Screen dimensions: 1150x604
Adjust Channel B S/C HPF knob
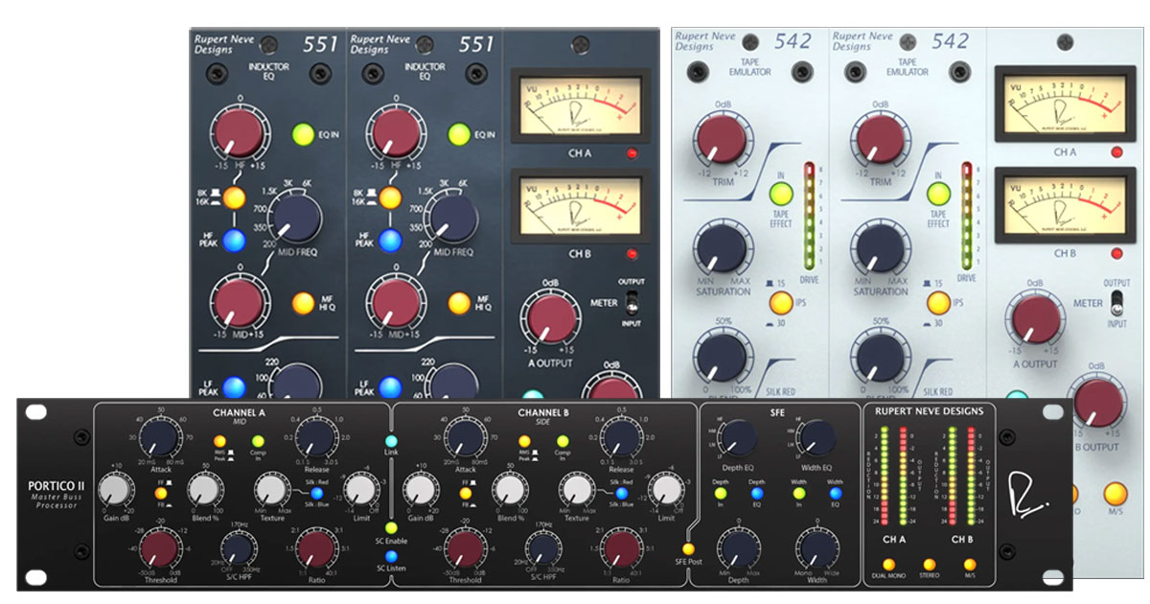[543, 548]
